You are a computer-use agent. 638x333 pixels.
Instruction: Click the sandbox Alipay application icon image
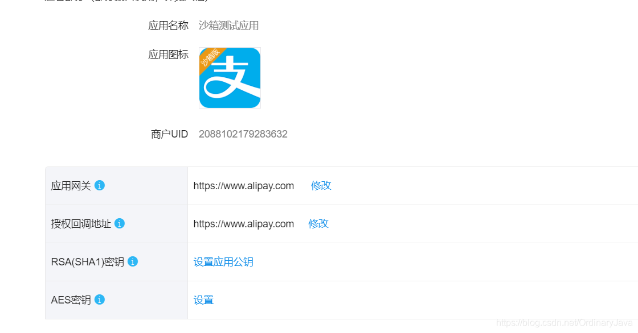[x=230, y=78]
